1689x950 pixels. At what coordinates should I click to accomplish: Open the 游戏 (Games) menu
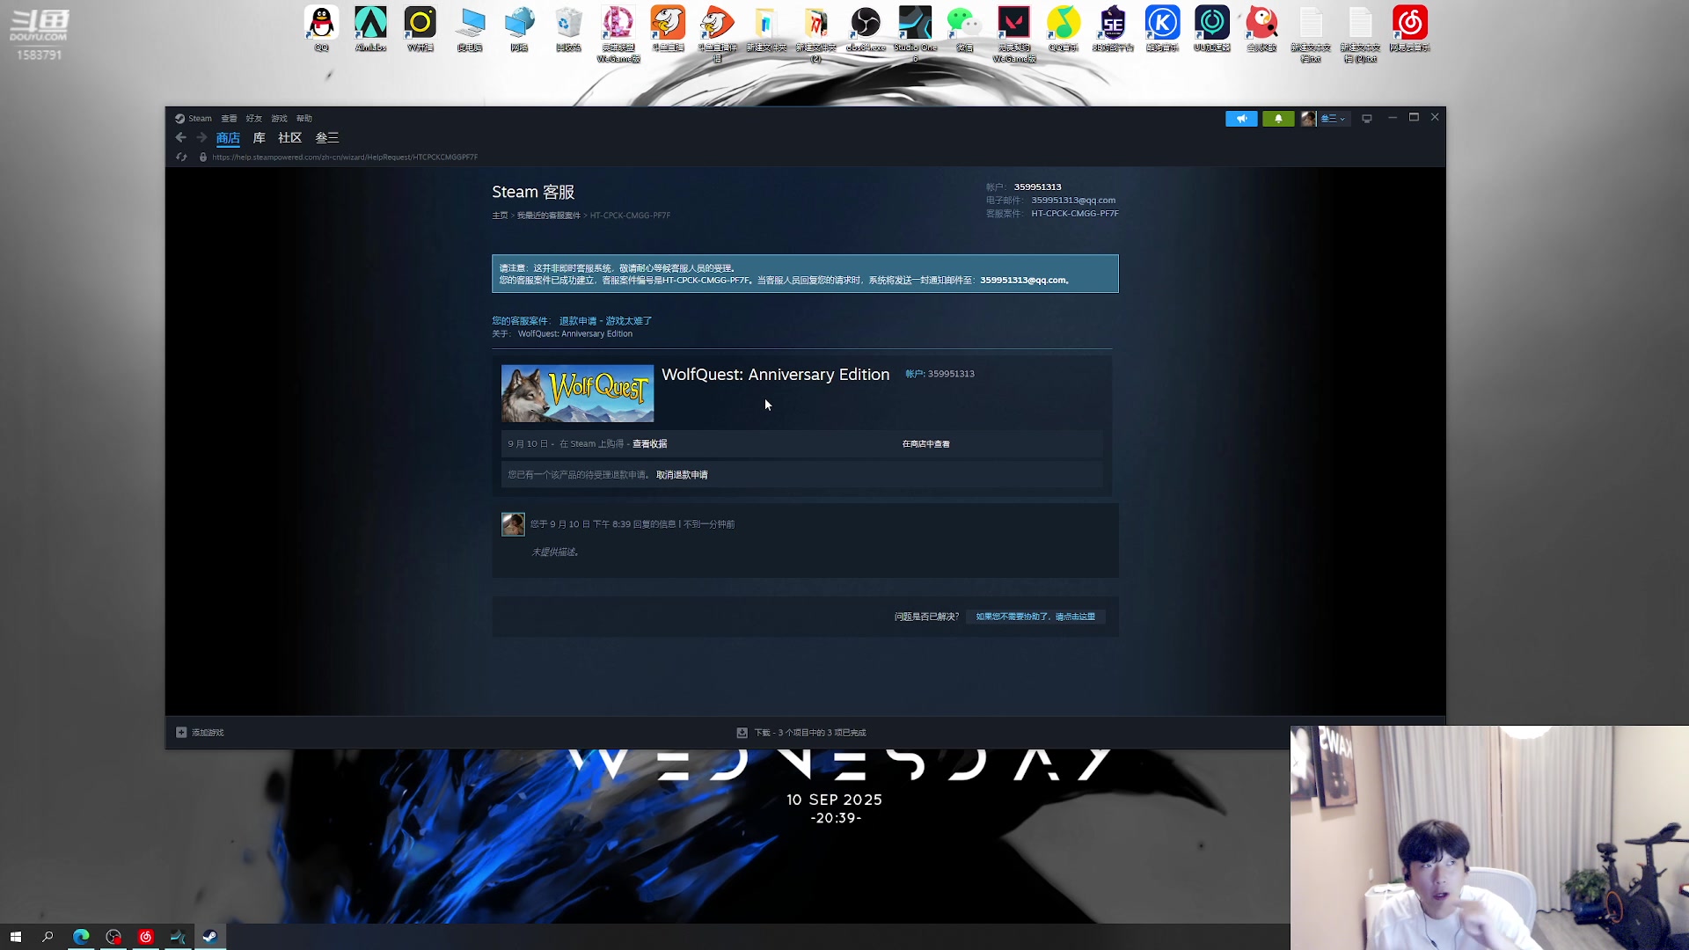[279, 119]
